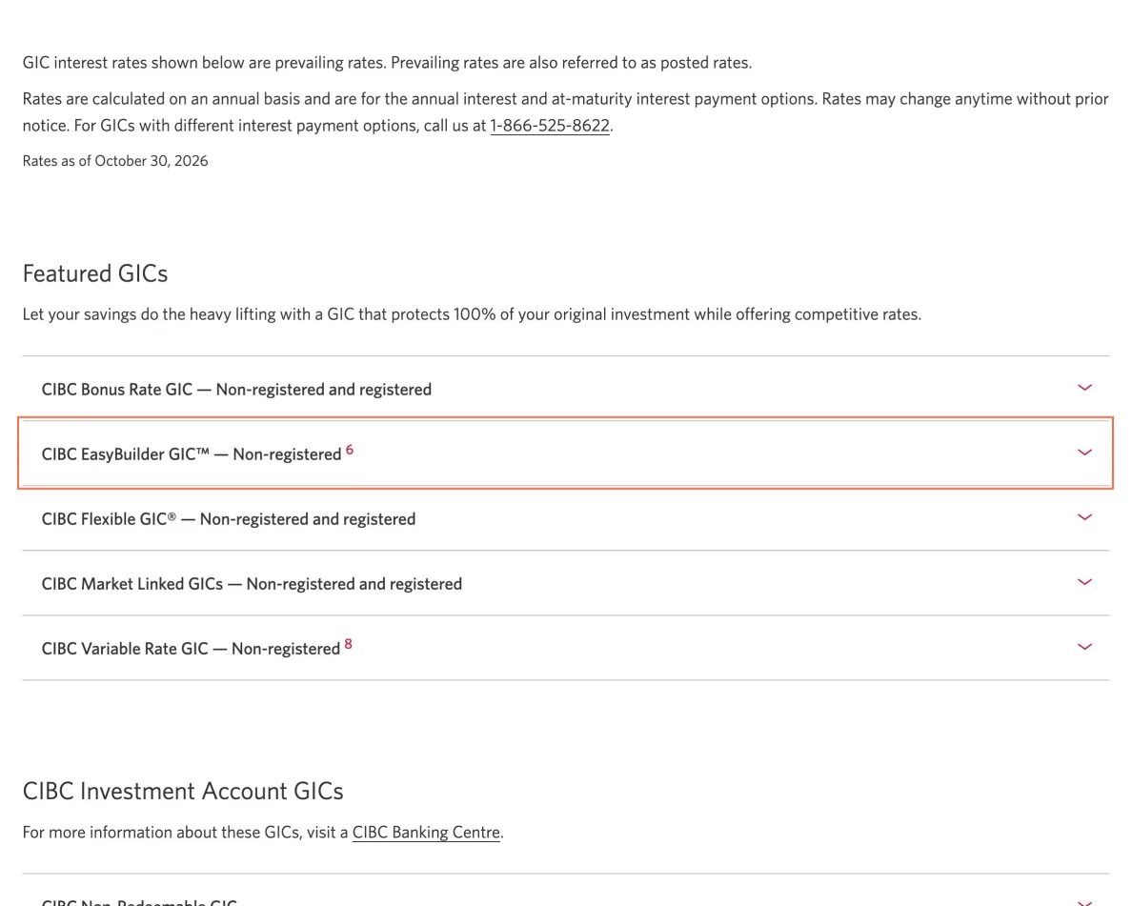Viewport: 1132px width, 906px height.
Task: Click 'CIBC Flexible GIC® — Non-registered and registered' title
Action: [228, 519]
